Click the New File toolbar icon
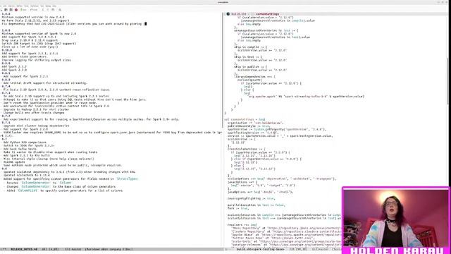This screenshot has height=254, width=451. tap(1, 10)
